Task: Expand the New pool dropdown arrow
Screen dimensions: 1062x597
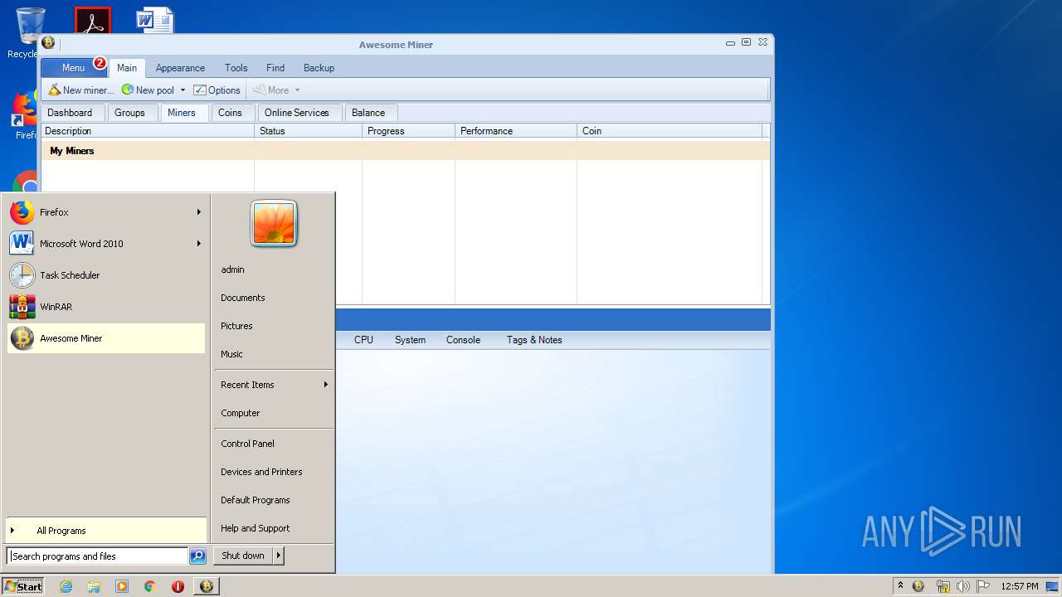Action: point(183,90)
